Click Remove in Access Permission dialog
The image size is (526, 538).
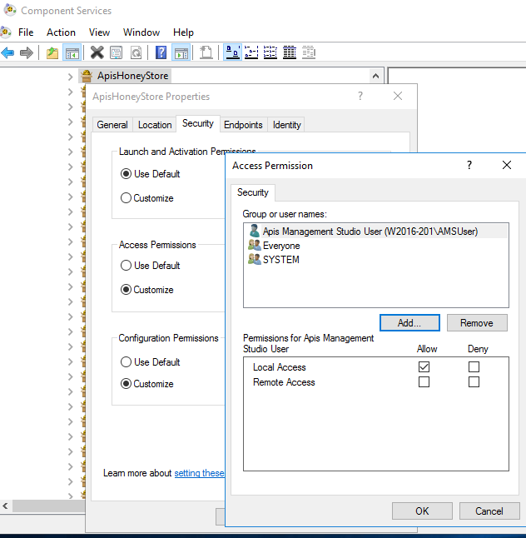476,323
